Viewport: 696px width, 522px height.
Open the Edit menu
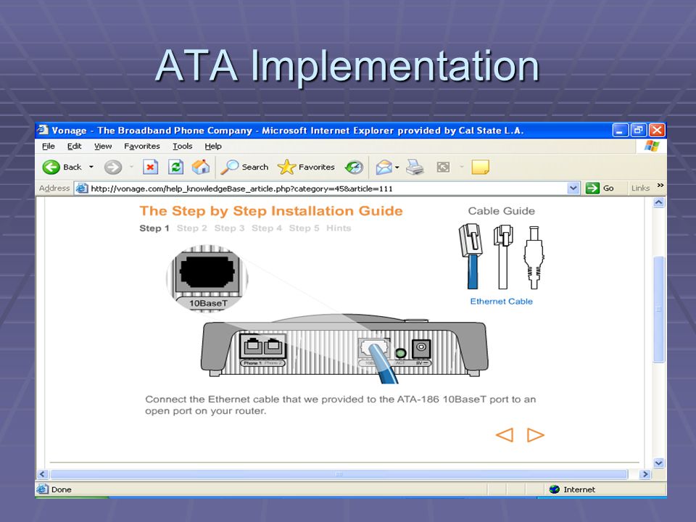click(74, 146)
